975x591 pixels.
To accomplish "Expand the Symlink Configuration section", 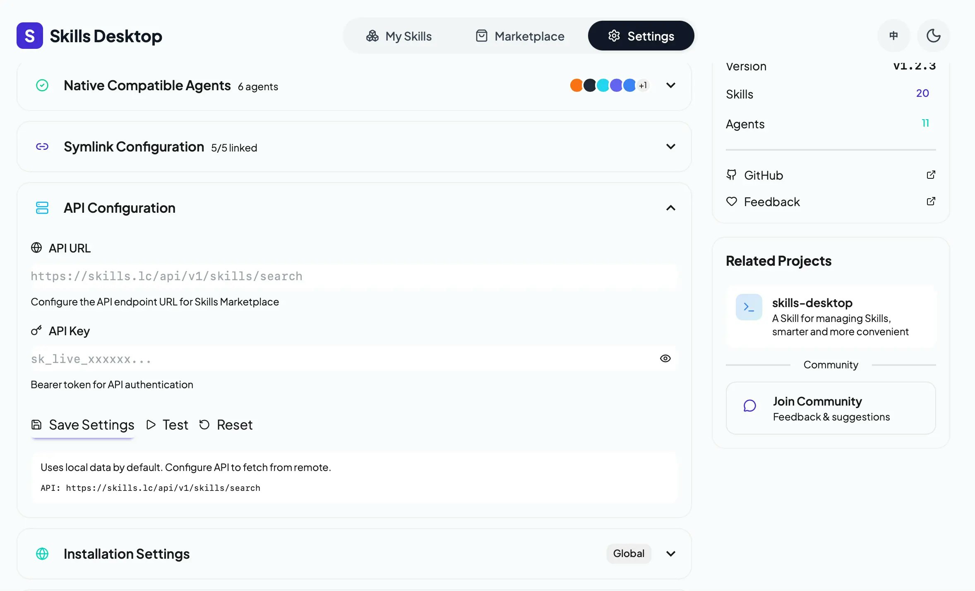I will (670, 147).
